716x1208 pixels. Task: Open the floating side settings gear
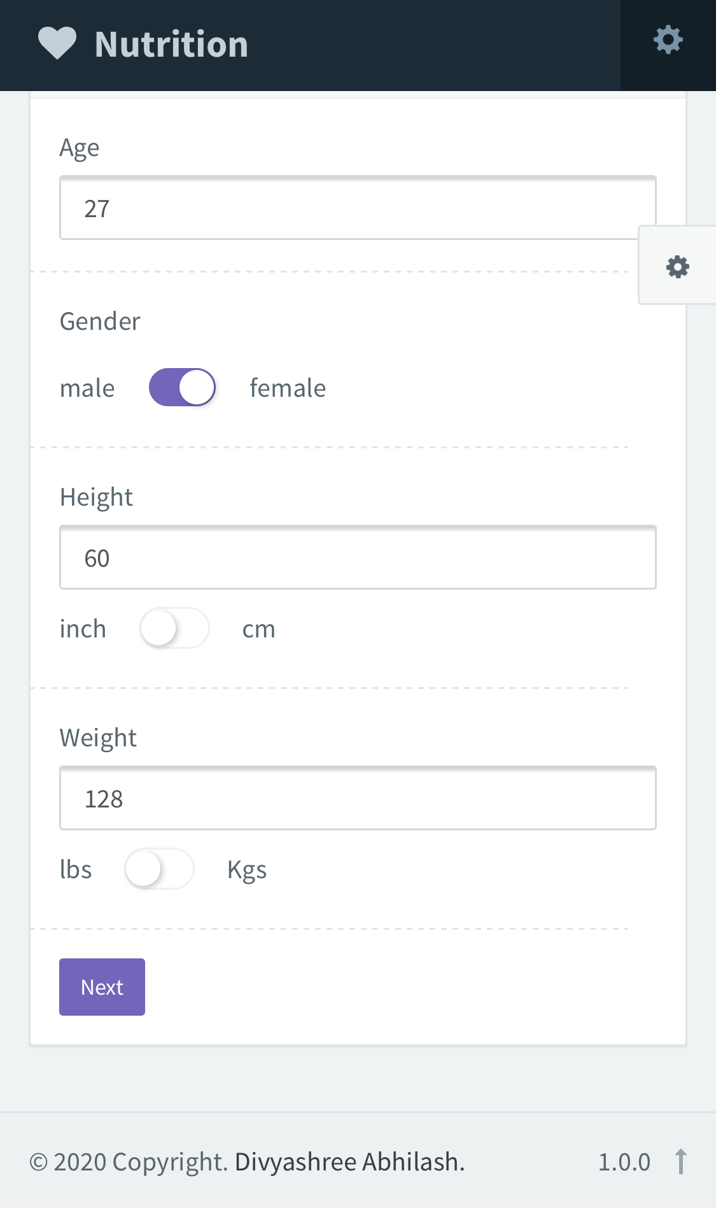pyautogui.click(x=678, y=267)
